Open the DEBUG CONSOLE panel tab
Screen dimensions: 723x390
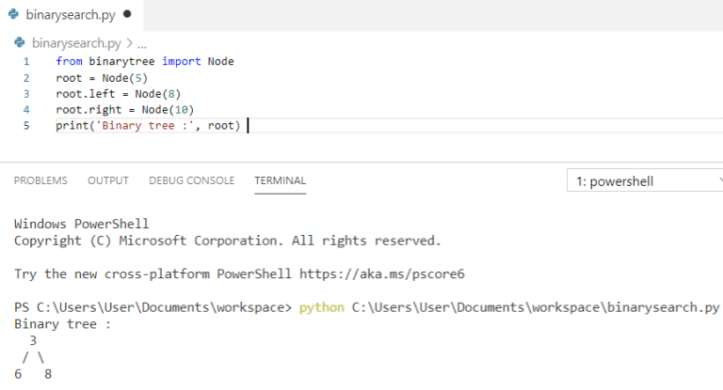pos(192,180)
